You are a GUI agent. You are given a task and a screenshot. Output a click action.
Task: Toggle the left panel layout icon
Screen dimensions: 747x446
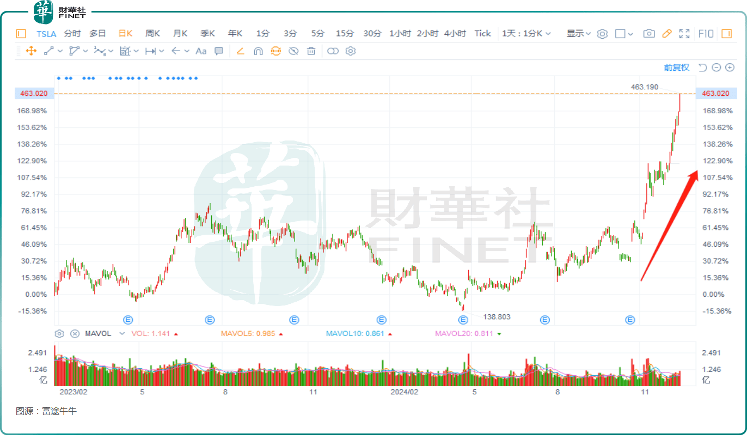21,34
